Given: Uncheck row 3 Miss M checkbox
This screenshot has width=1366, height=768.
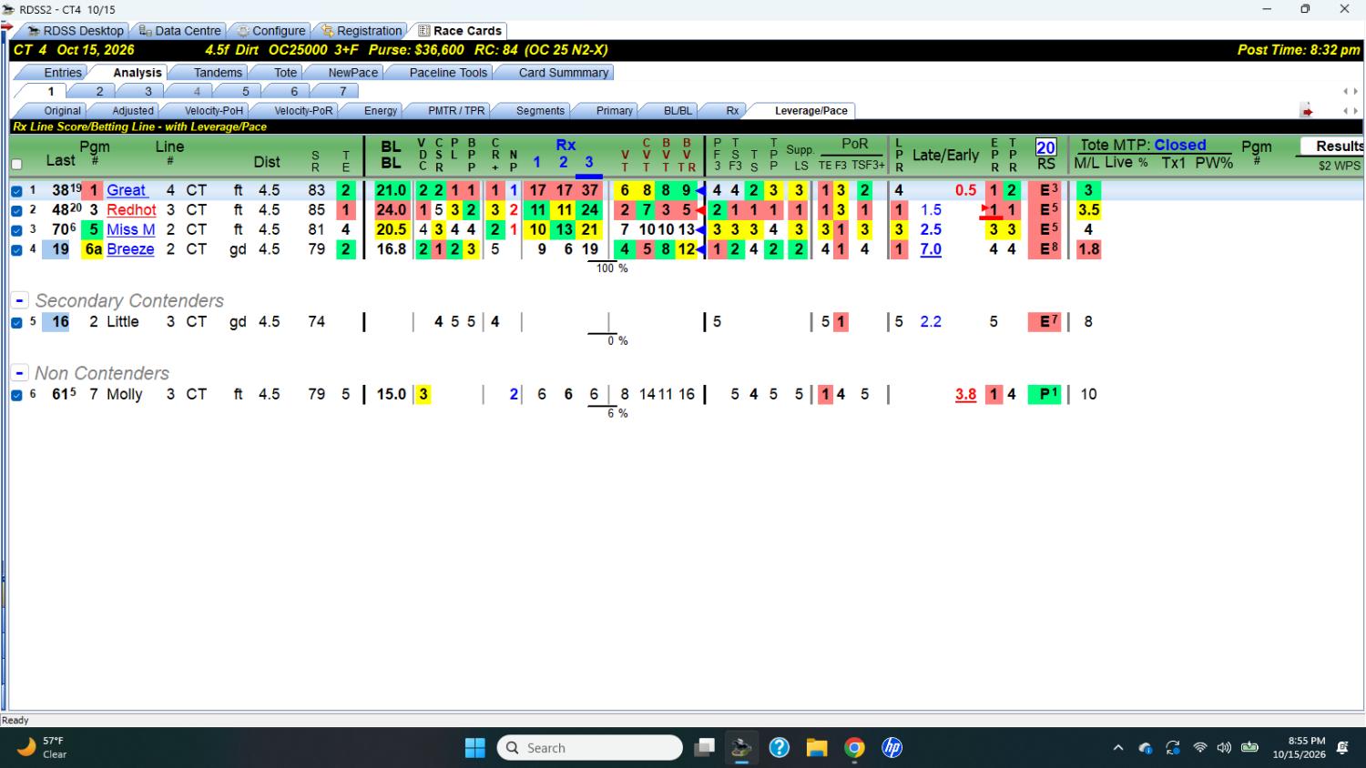Looking at the screenshot, I should point(16,230).
